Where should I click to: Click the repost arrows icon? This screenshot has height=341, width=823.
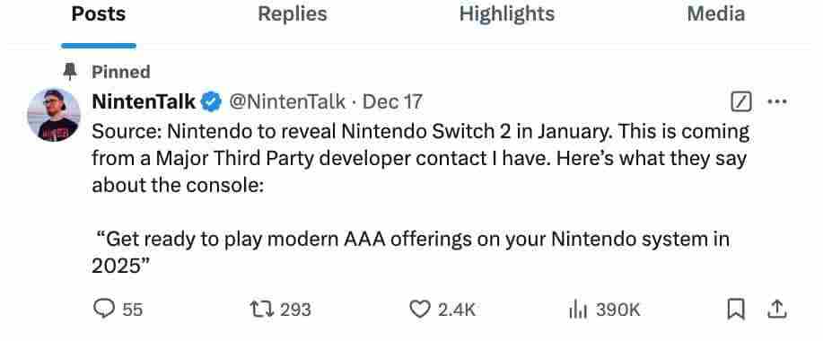coord(262,310)
